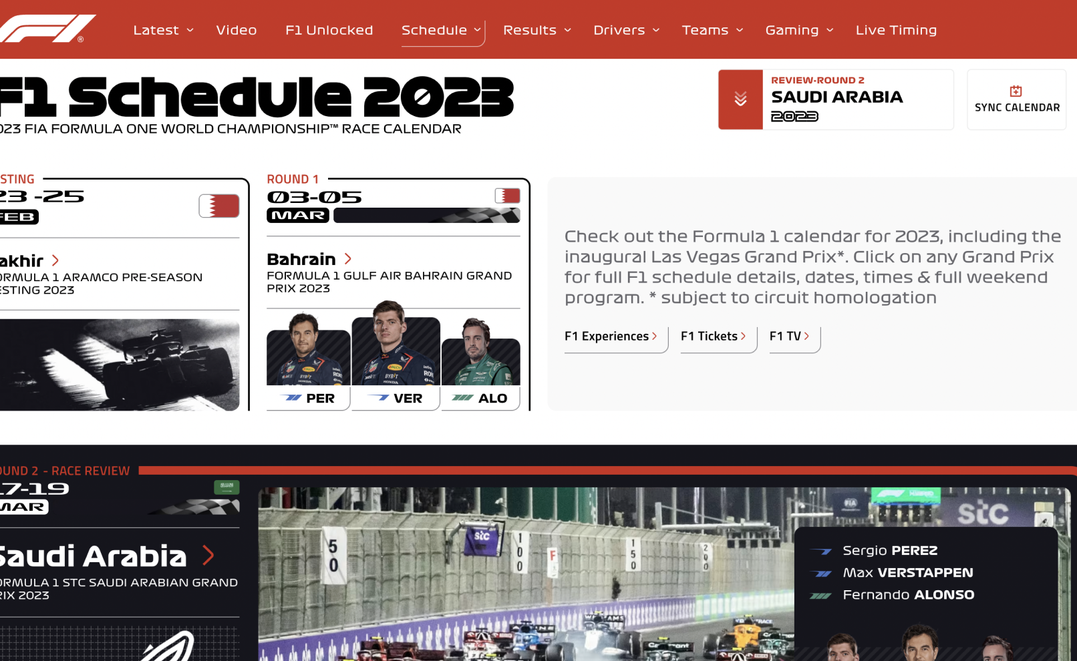Open the Gaming menu

(x=792, y=30)
